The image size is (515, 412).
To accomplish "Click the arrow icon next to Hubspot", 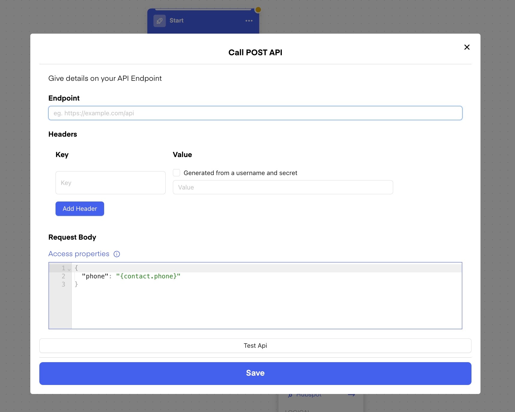I will (x=351, y=395).
